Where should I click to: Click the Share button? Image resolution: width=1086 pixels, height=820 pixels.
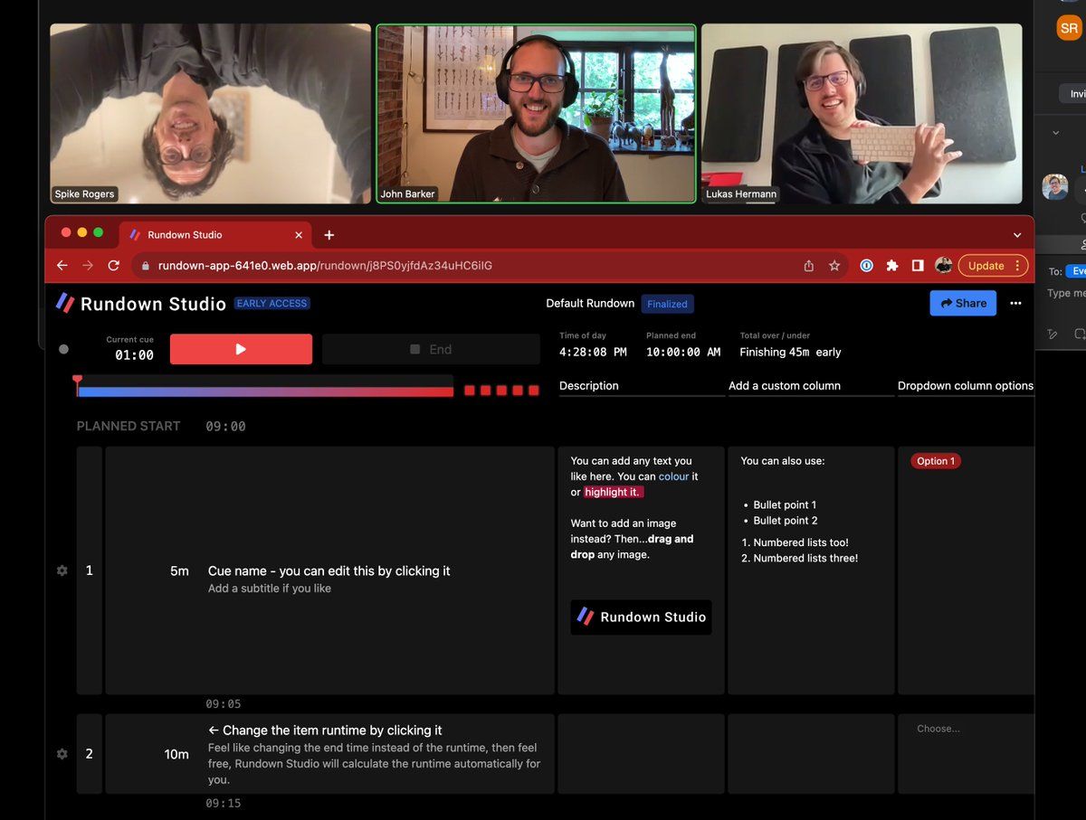[963, 303]
